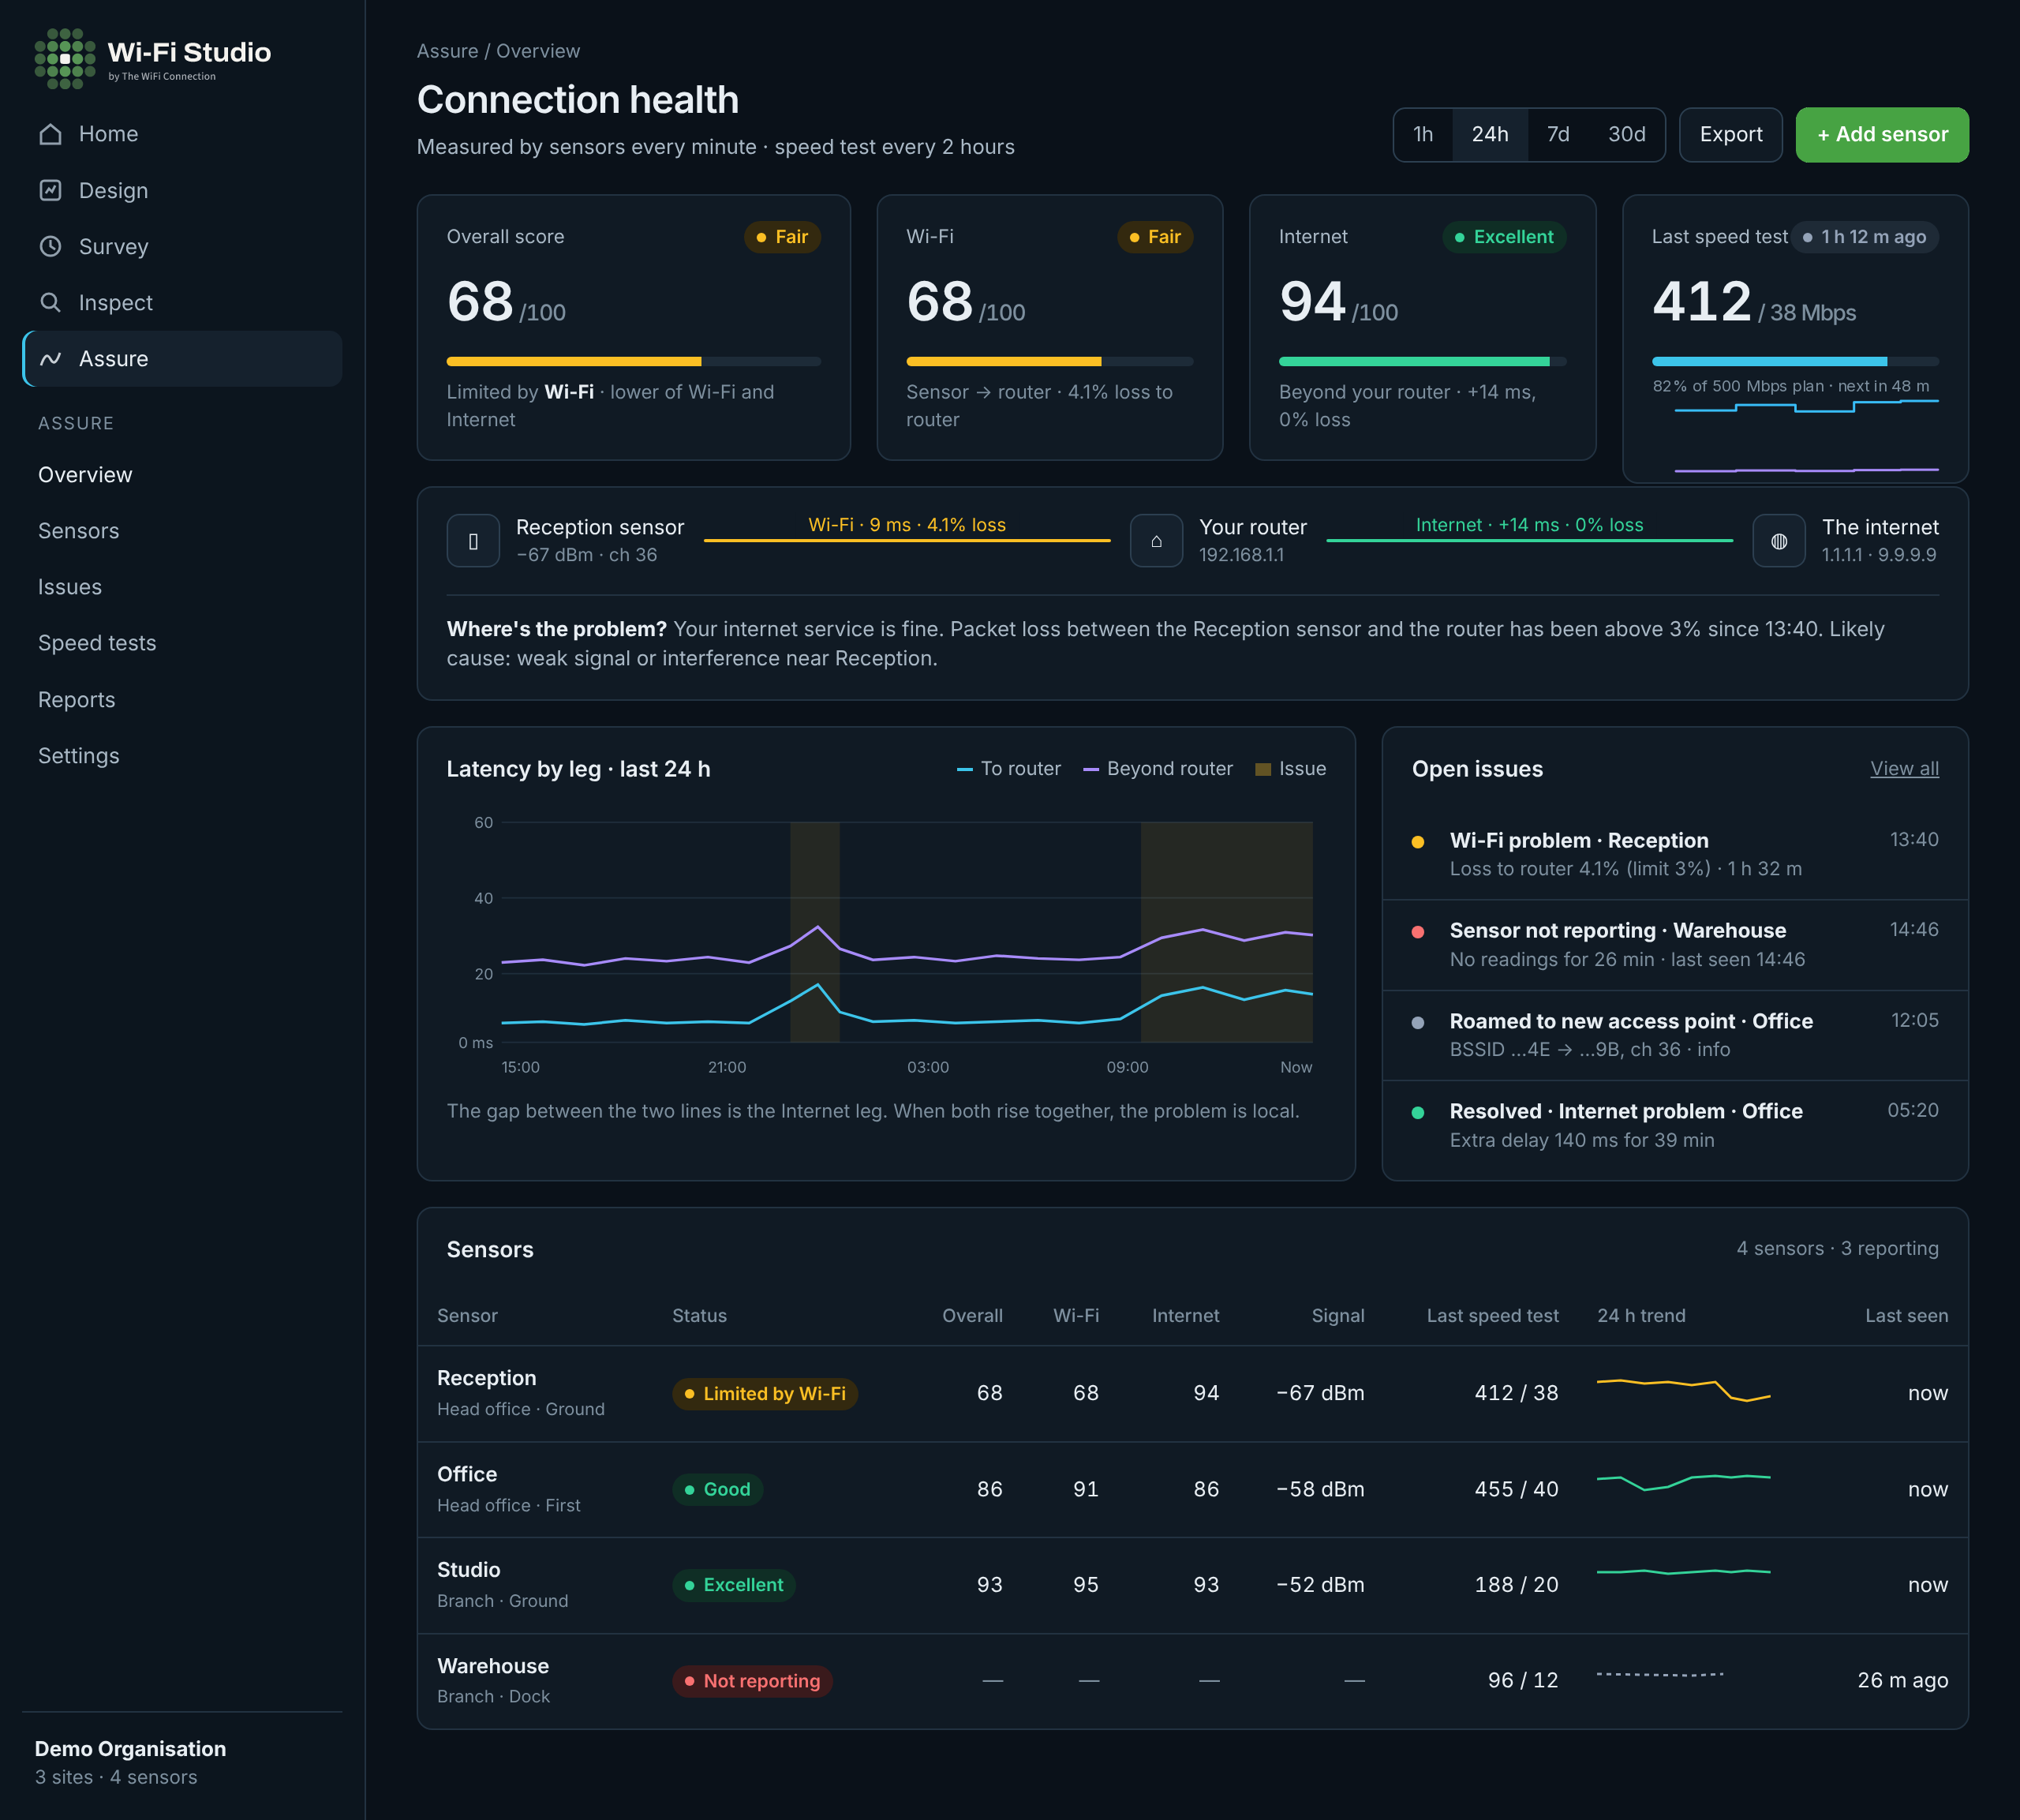Toggle the Beyond router legend entry
The height and width of the screenshot is (1820, 2020).
pyautogui.click(x=1158, y=768)
